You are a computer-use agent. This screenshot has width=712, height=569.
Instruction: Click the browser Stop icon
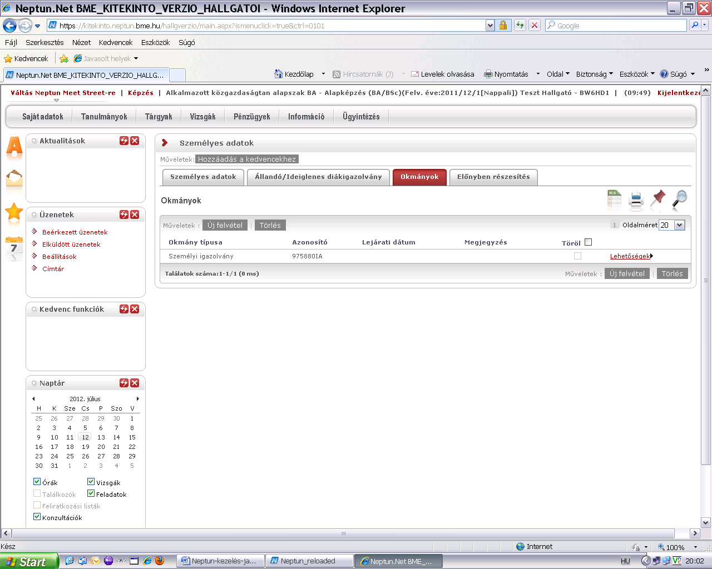535,25
